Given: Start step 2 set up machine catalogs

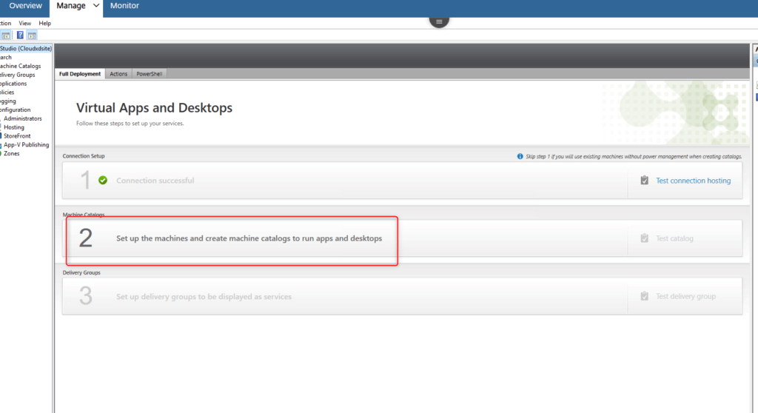Looking at the screenshot, I should coord(249,238).
